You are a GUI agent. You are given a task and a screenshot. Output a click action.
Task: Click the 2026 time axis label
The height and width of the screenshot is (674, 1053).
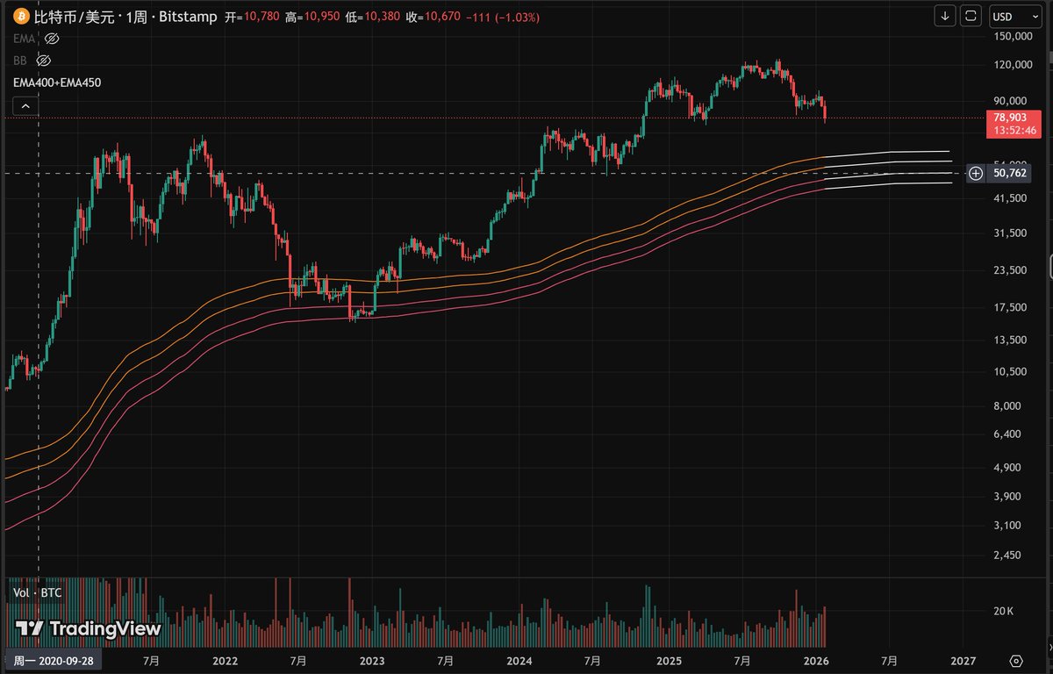816,660
